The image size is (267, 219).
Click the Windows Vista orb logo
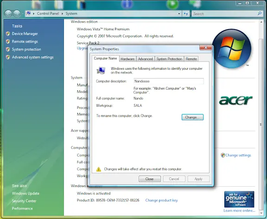pyautogui.click(x=232, y=49)
